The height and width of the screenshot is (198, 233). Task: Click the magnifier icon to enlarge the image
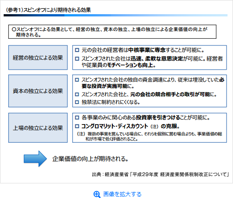tap(97, 194)
